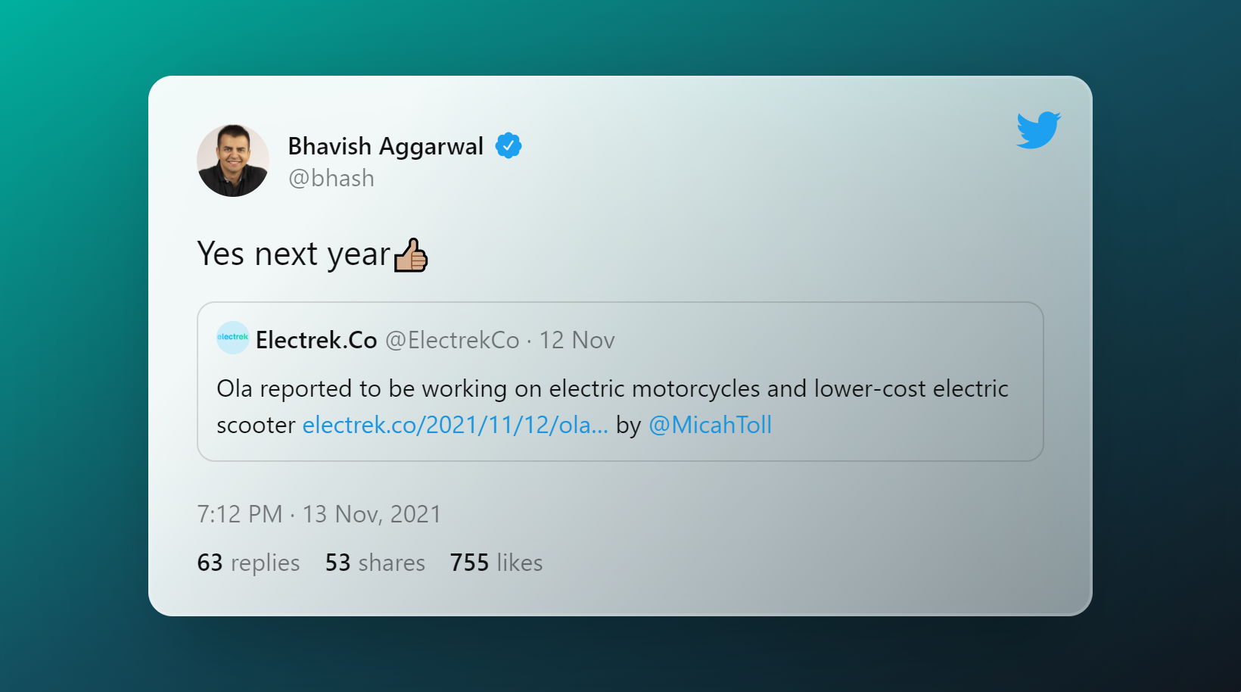Click the @bhash handle

click(x=331, y=179)
